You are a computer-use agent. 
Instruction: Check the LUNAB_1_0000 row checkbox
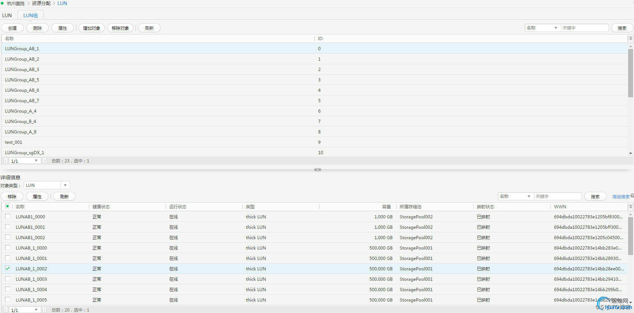click(8, 247)
